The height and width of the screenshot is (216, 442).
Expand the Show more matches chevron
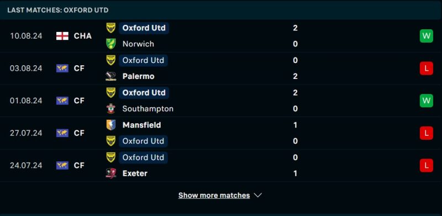click(258, 195)
